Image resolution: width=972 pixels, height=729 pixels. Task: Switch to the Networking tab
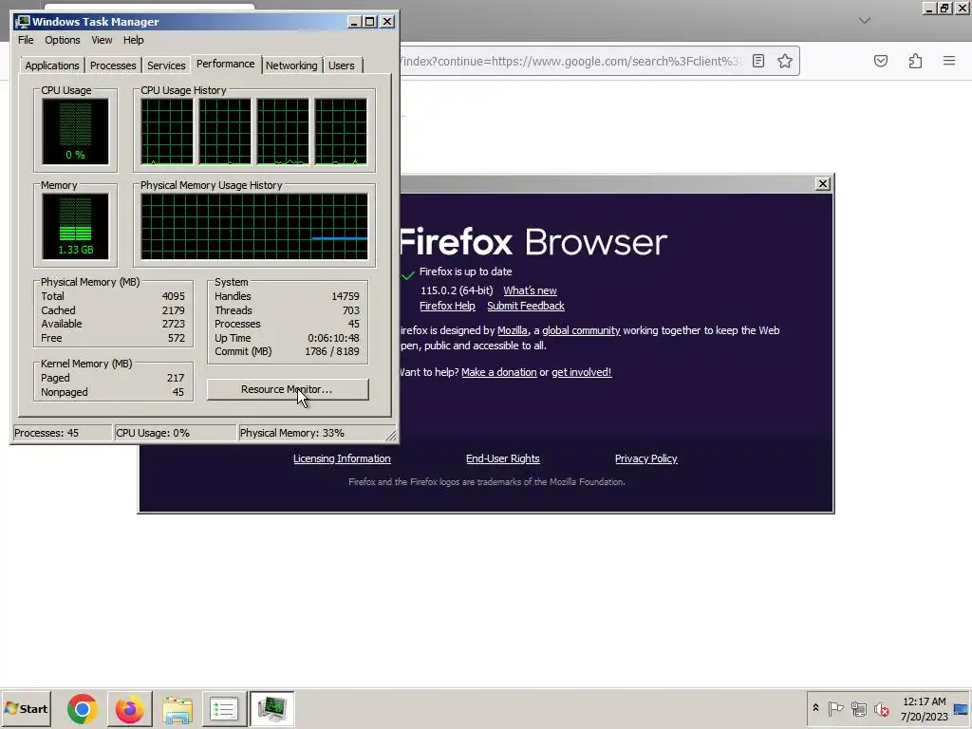point(291,65)
